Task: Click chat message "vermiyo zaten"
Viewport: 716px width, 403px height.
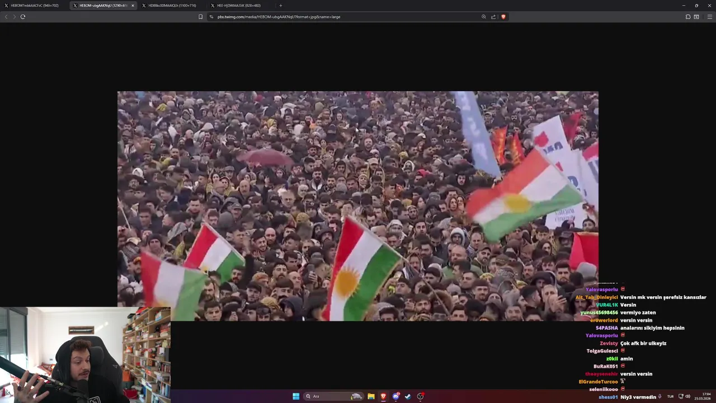Action: [638, 313]
